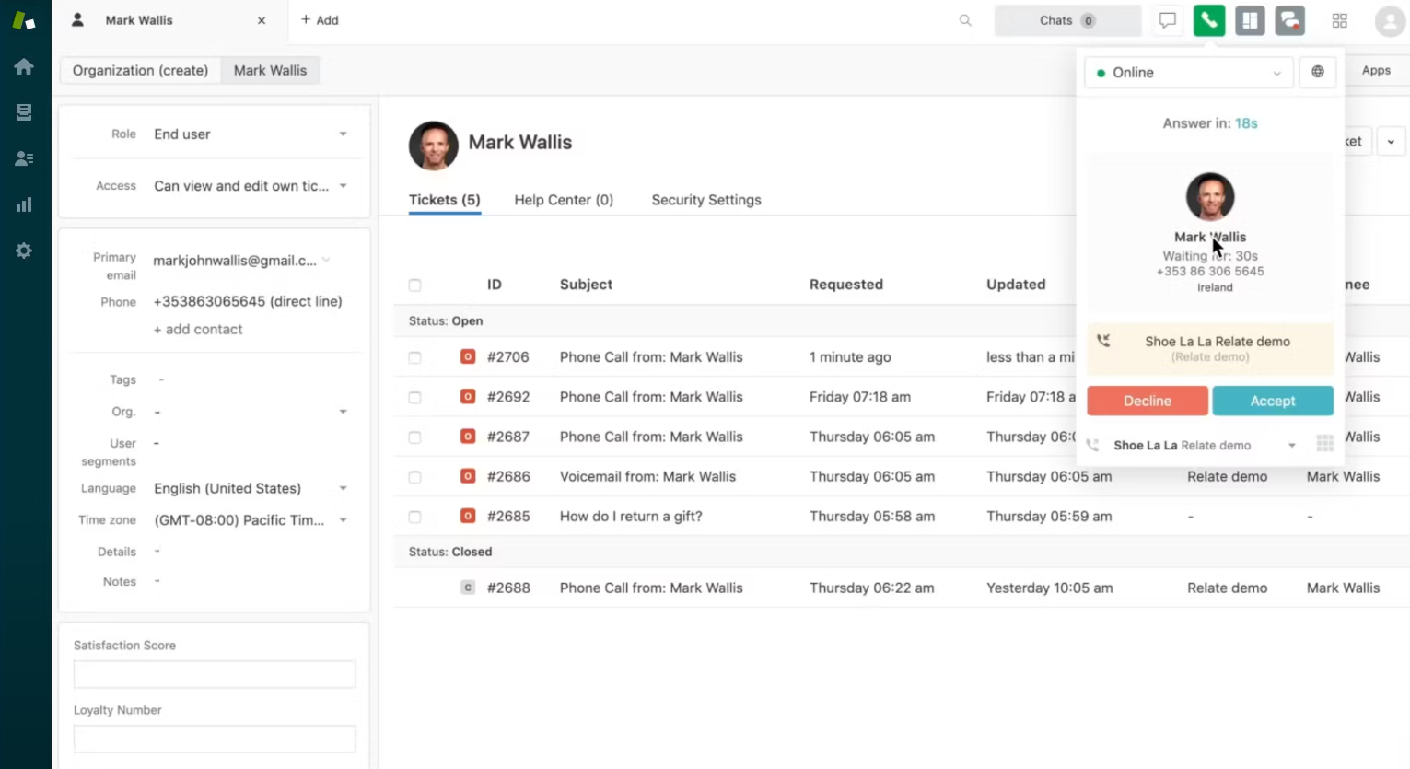Switch to the Help Center (0) tab

564,200
